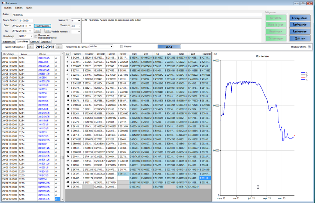Click the Interroger button
The height and width of the screenshot is (203, 315).
point(276,38)
